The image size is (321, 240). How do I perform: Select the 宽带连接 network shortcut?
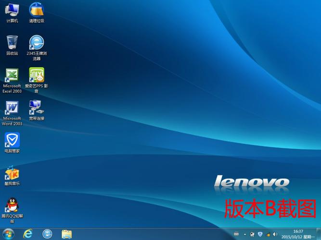37,110
